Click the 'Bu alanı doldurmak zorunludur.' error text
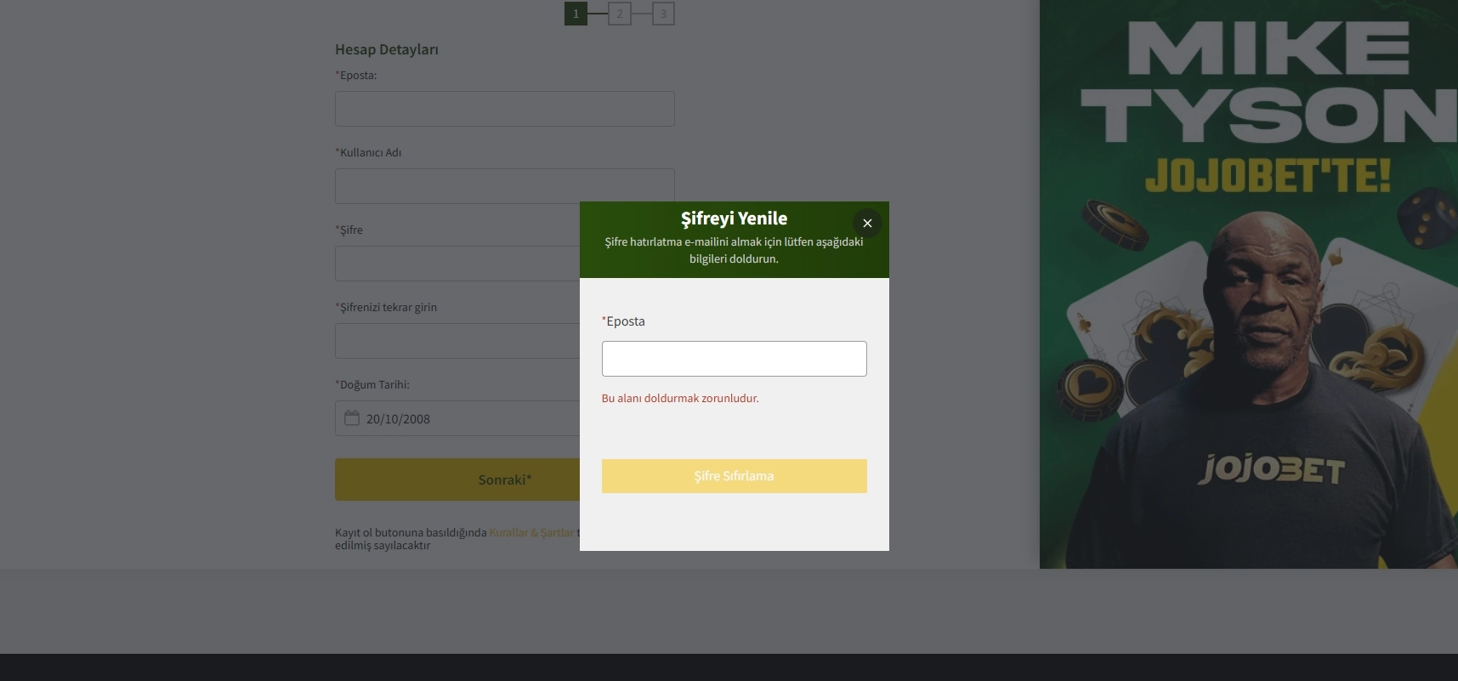1458x681 pixels. 680,398
